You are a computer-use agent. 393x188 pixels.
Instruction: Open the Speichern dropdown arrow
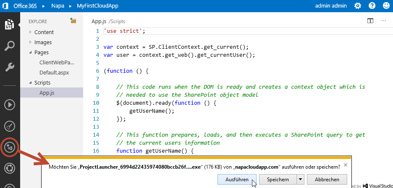pyautogui.click(x=300, y=180)
